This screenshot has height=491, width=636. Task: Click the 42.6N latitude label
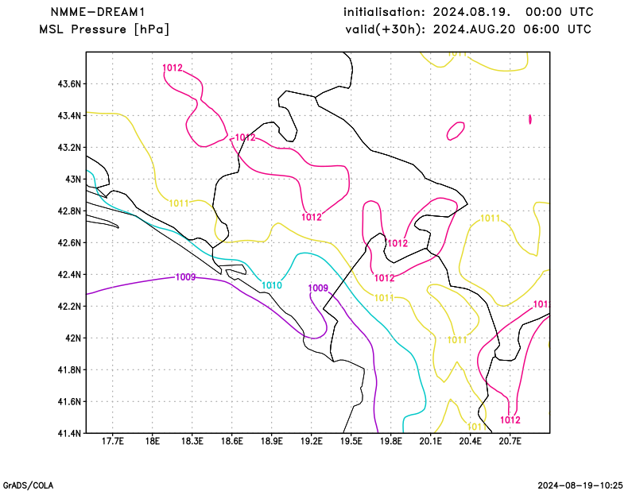[x=69, y=243]
